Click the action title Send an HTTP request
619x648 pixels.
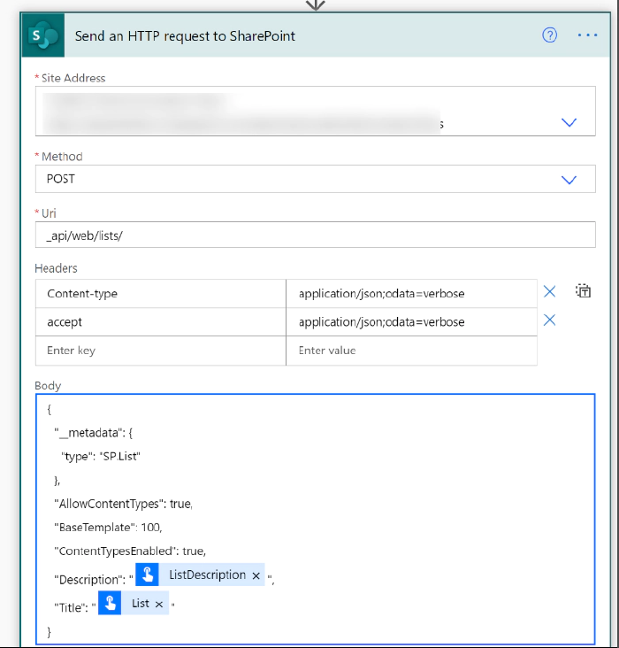185,36
